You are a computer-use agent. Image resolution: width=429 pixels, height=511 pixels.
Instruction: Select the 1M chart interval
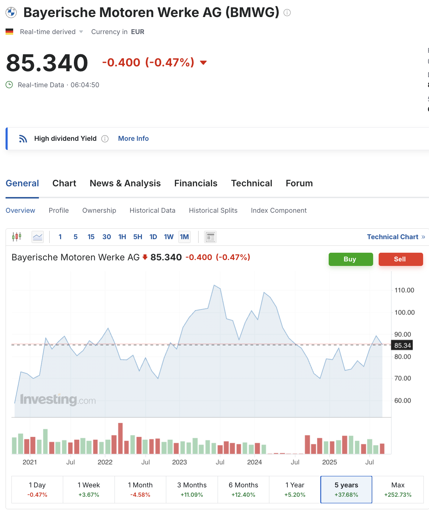pos(184,237)
